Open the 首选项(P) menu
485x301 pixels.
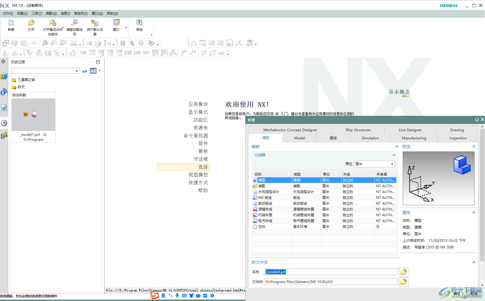click(81, 13)
